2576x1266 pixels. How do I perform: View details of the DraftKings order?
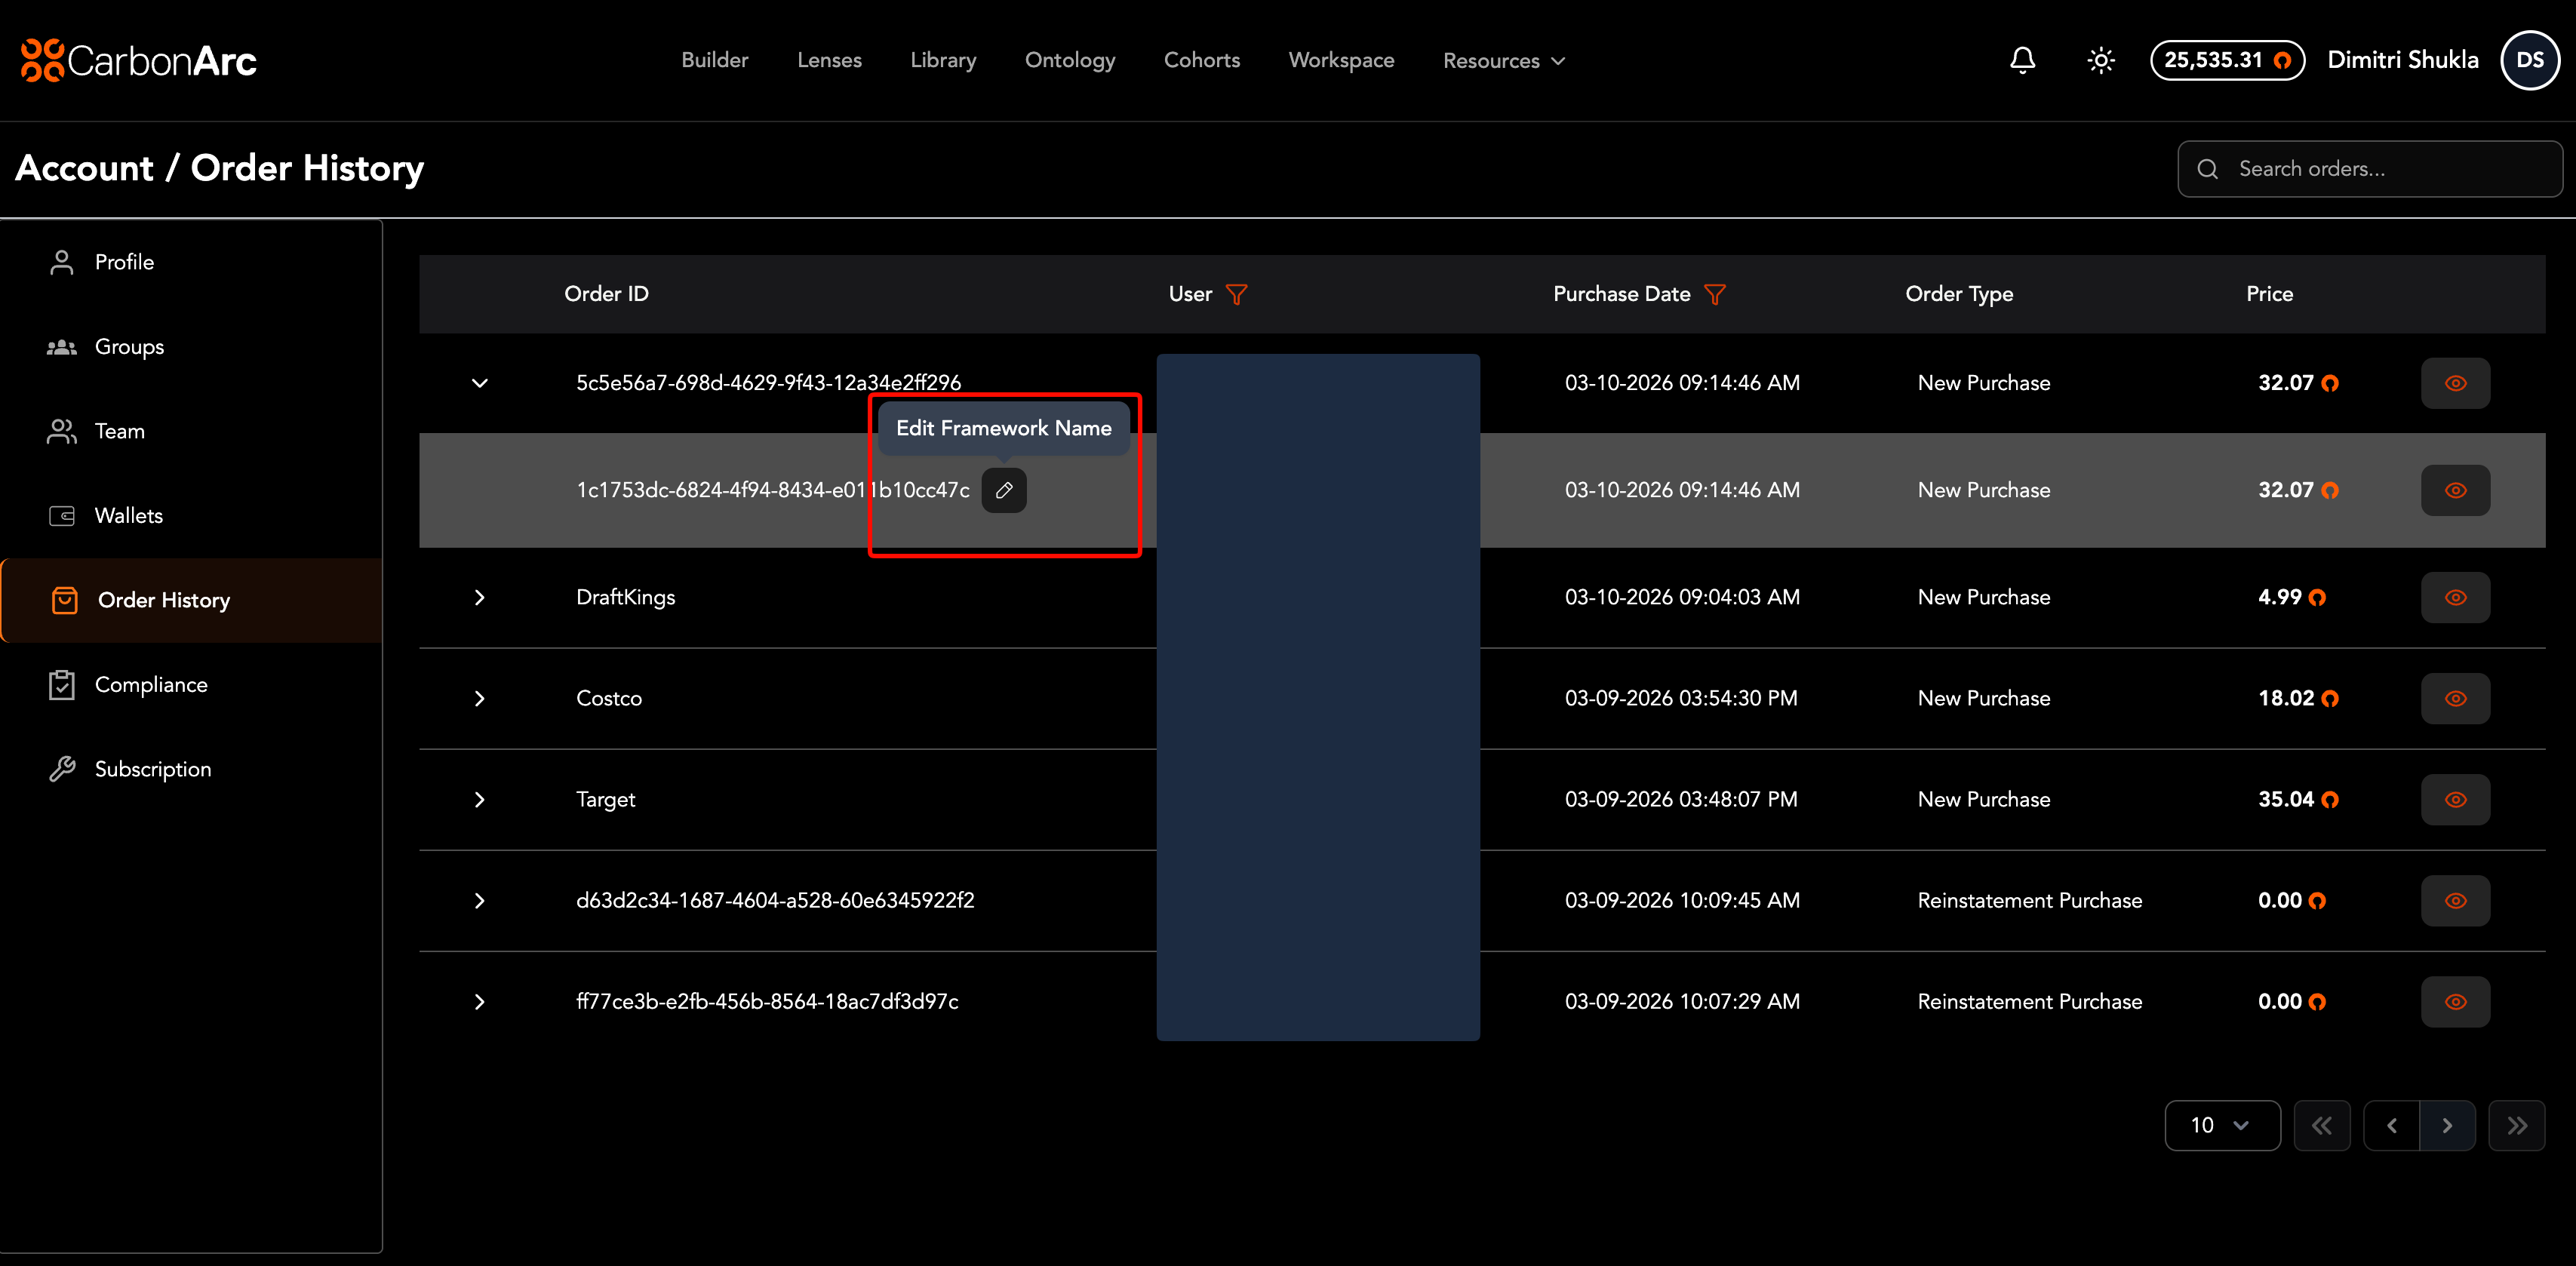(x=2455, y=597)
